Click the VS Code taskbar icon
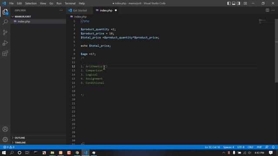 [86, 153]
